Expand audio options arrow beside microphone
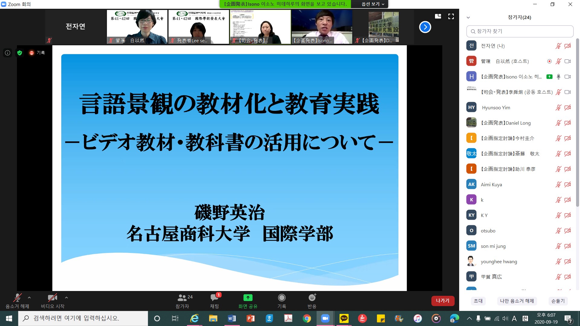580x326 pixels. [29, 298]
